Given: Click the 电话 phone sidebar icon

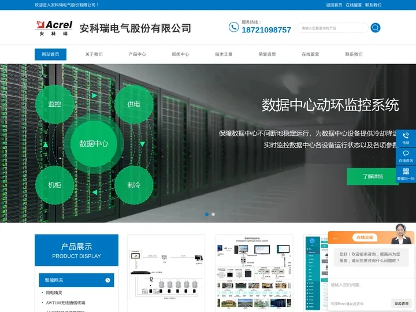Looking at the screenshot, I should point(406,139).
